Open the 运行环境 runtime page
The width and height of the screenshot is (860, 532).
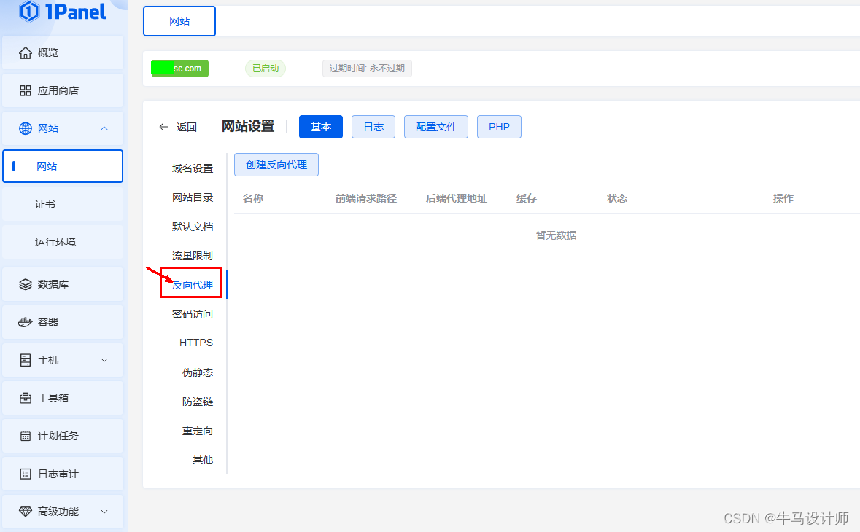pyautogui.click(x=55, y=242)
